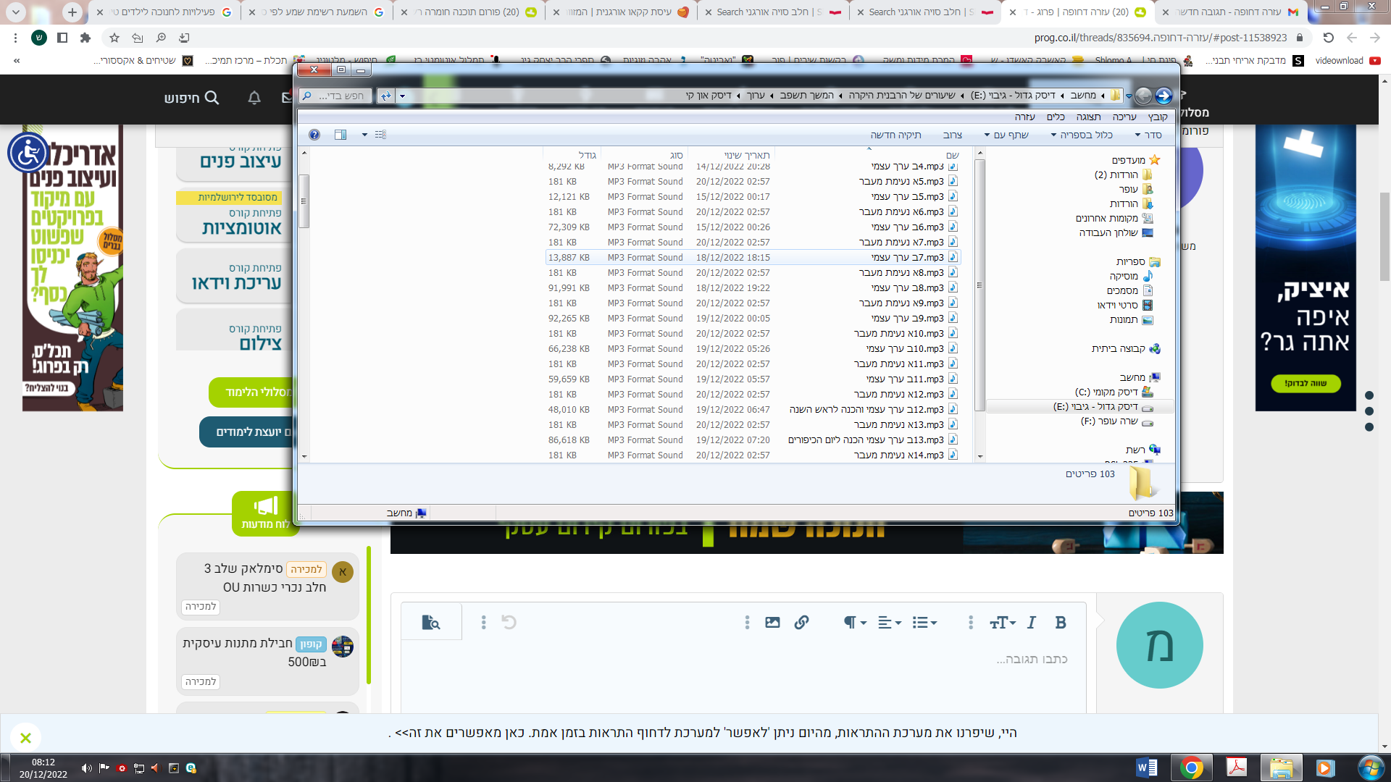
Task: Click the blue Explorer navigation arrow button
Action: pos(1164,96)
